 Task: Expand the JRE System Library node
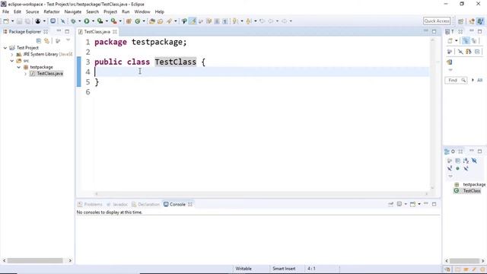tap(12, 54)
